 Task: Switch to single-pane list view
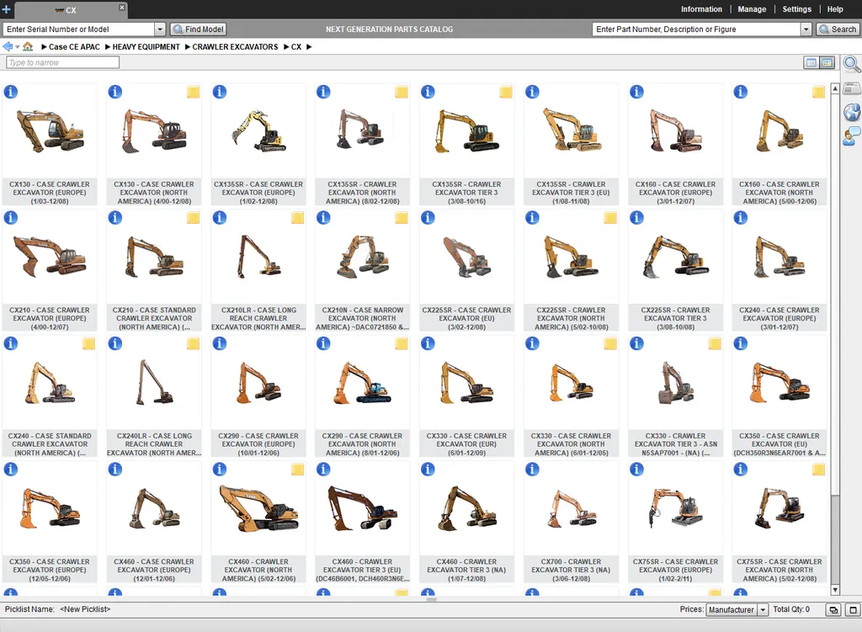(x=811, y=62)
